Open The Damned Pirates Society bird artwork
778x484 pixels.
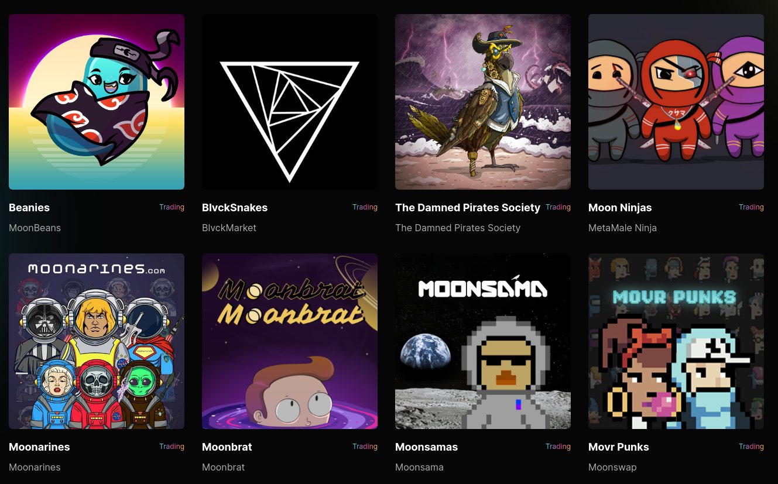pyautogui.click(x=483, y=102)
